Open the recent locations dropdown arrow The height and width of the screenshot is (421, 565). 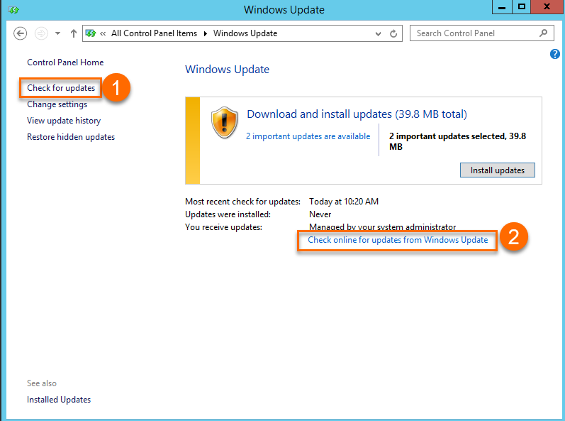point(57,33)
